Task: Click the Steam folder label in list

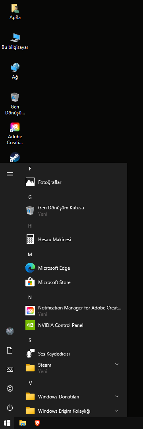Action: coord(44,365)
